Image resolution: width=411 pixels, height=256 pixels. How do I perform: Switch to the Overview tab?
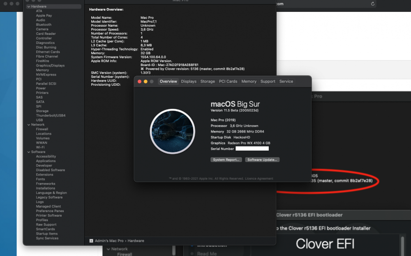168,81
